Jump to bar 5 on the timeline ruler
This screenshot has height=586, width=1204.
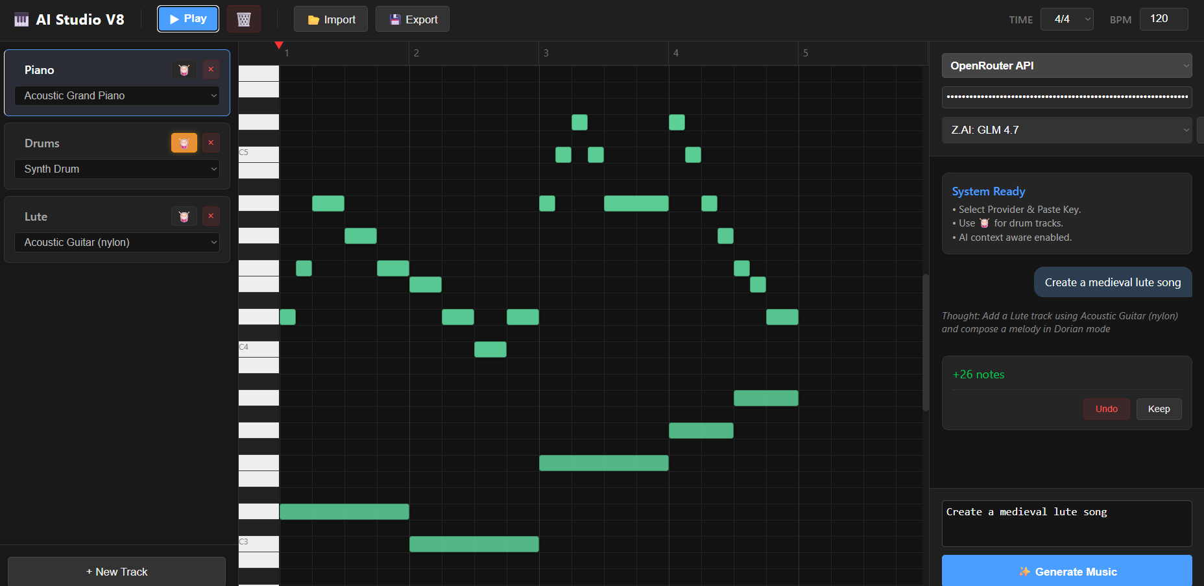806,53
